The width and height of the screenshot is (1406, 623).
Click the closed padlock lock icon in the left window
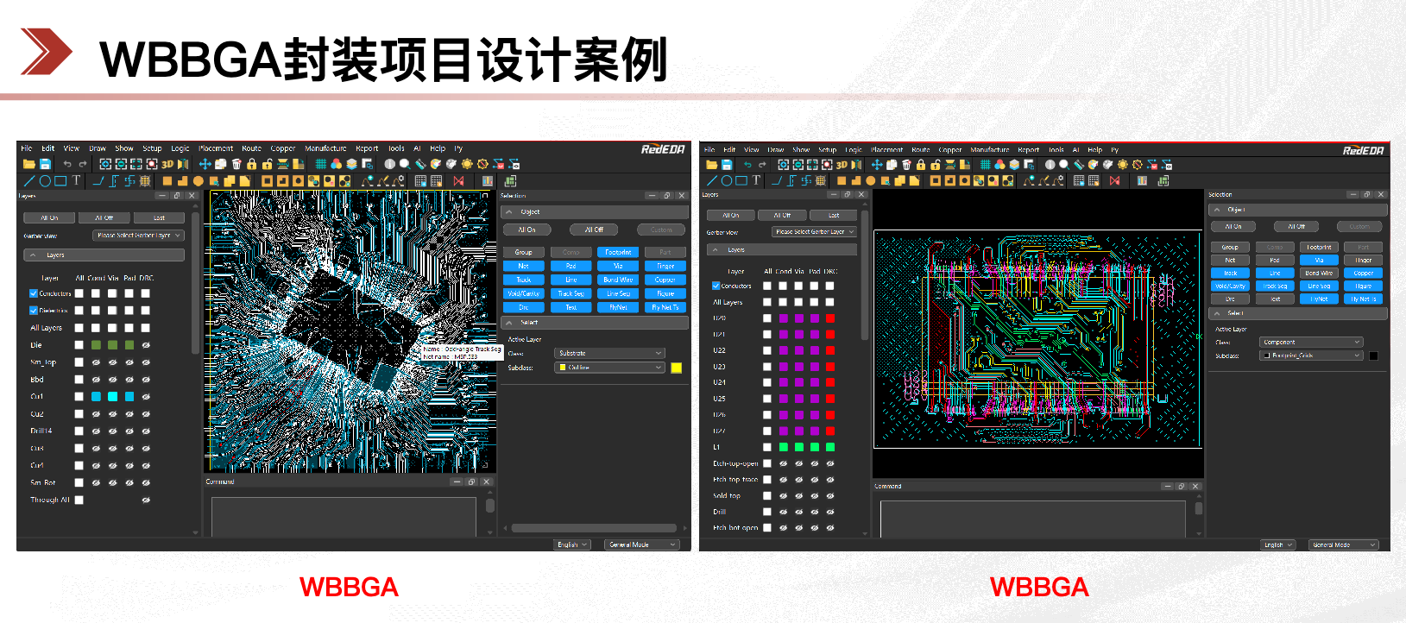(x=252, y=164)
